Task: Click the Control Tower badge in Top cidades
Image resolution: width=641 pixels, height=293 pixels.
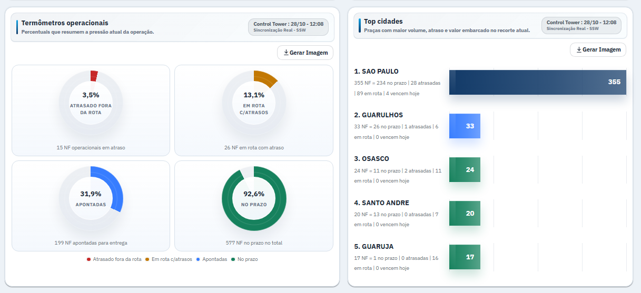Action: [581, 25]
